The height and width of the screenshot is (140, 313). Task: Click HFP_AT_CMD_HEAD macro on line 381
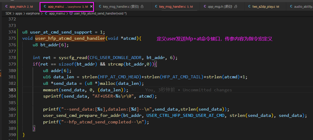[119, 77]
